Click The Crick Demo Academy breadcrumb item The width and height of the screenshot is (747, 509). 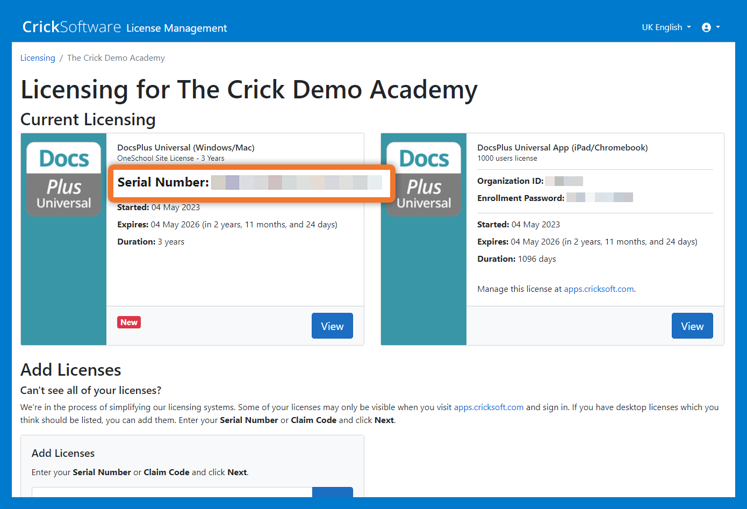(116, 58)
